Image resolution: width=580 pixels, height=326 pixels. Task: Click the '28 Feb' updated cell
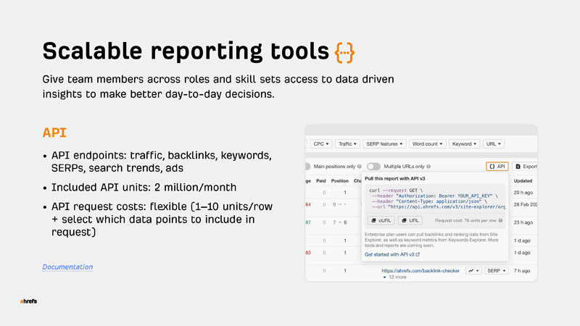tap(525, 204)
